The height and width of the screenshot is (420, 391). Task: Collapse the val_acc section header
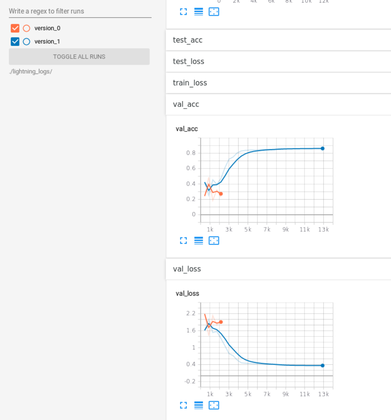tap(278, 104)
